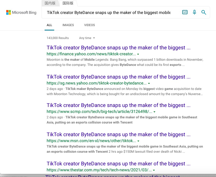Start voice search with microphone icon
The height and width of the screenshot is (177, 216).
[194, 12]
